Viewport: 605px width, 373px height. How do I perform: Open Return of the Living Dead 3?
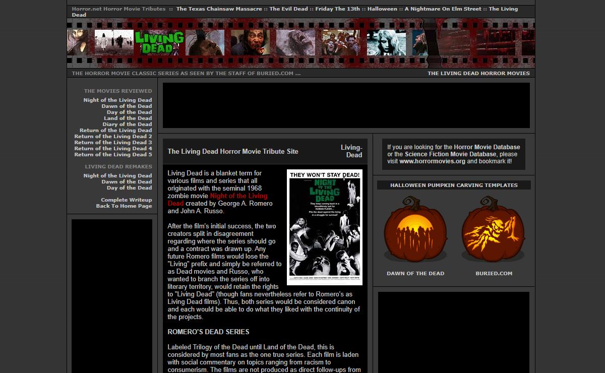pos(113,143)
